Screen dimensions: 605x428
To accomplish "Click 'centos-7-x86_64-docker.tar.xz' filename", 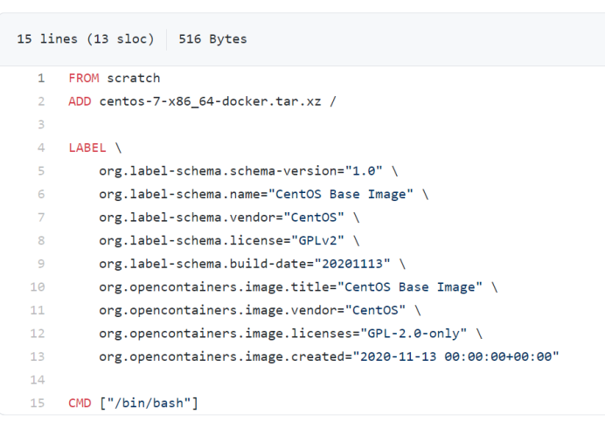I will pos(211,101).
